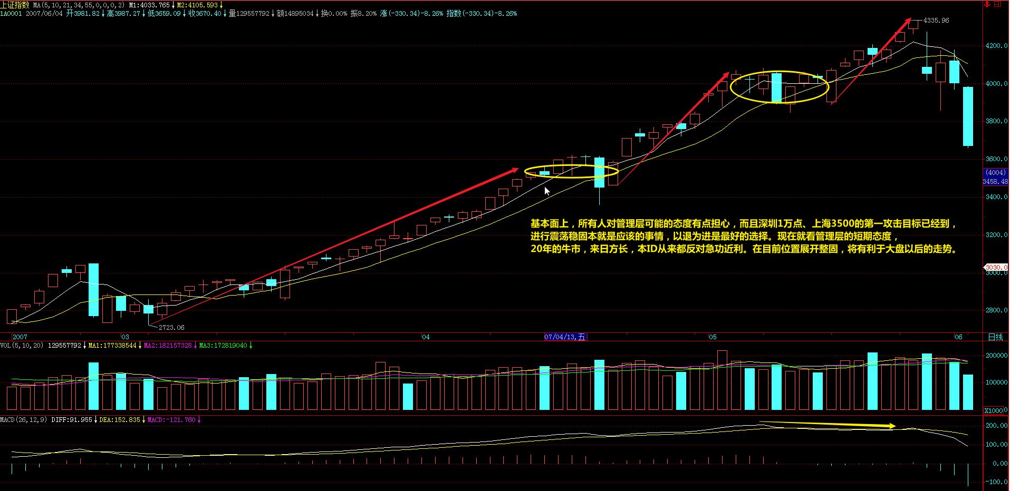Click the -100.0 MACD axis label

(x=997, y=482)
